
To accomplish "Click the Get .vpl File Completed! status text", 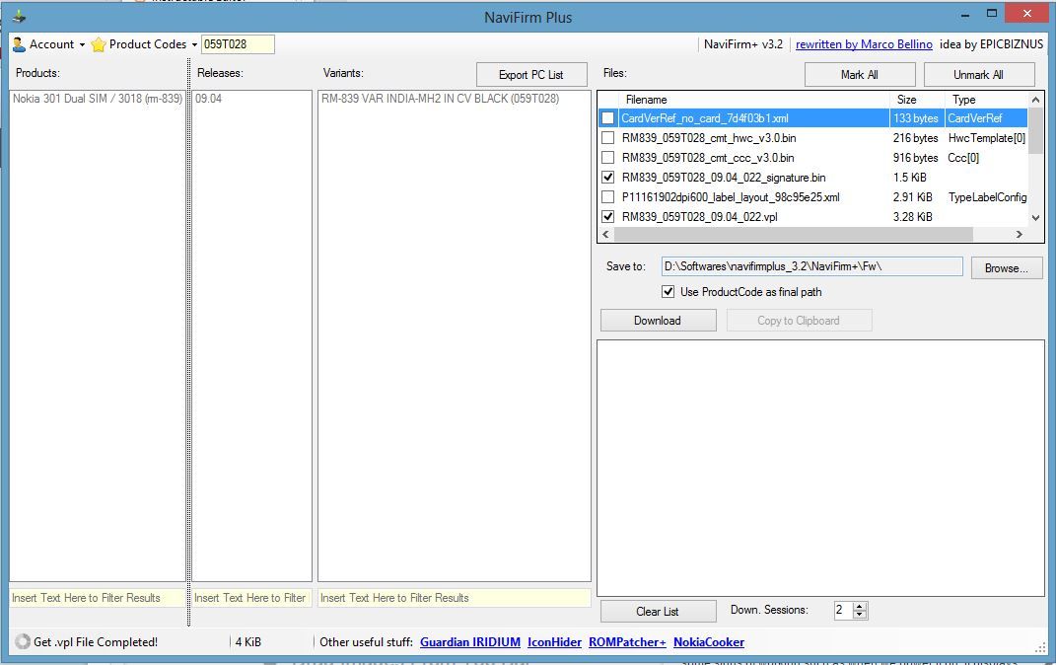I will 95,642.
